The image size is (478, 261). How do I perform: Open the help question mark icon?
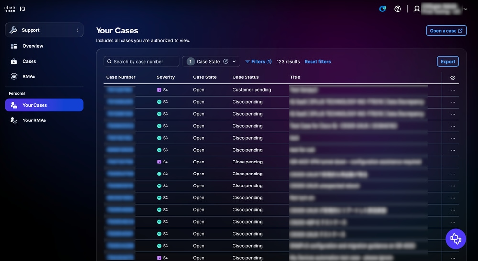click(x=398, y=9)
